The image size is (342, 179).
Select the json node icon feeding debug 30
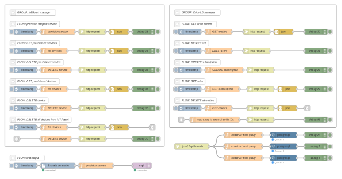click(277, 32)
